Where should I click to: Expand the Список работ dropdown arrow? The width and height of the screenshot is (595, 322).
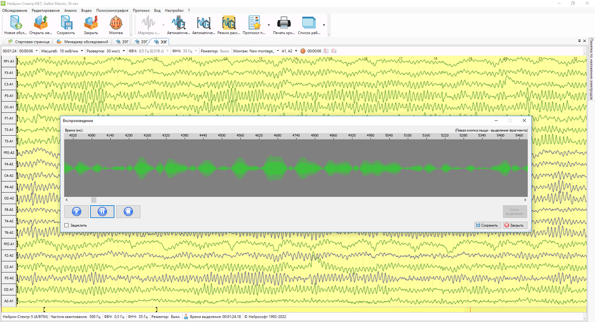[x=324, y=24]
